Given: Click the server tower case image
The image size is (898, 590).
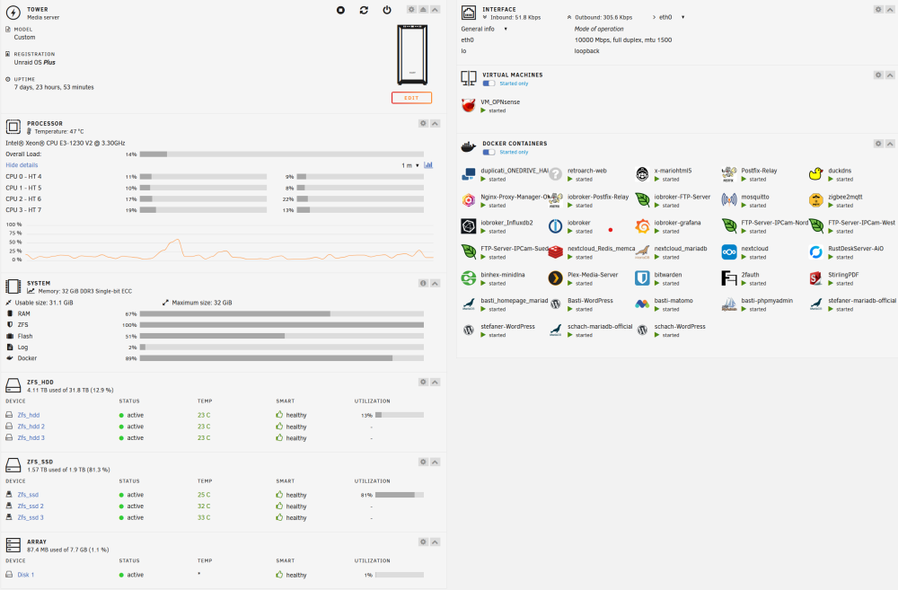Looking at the screenshot, I should coord(412,55).
